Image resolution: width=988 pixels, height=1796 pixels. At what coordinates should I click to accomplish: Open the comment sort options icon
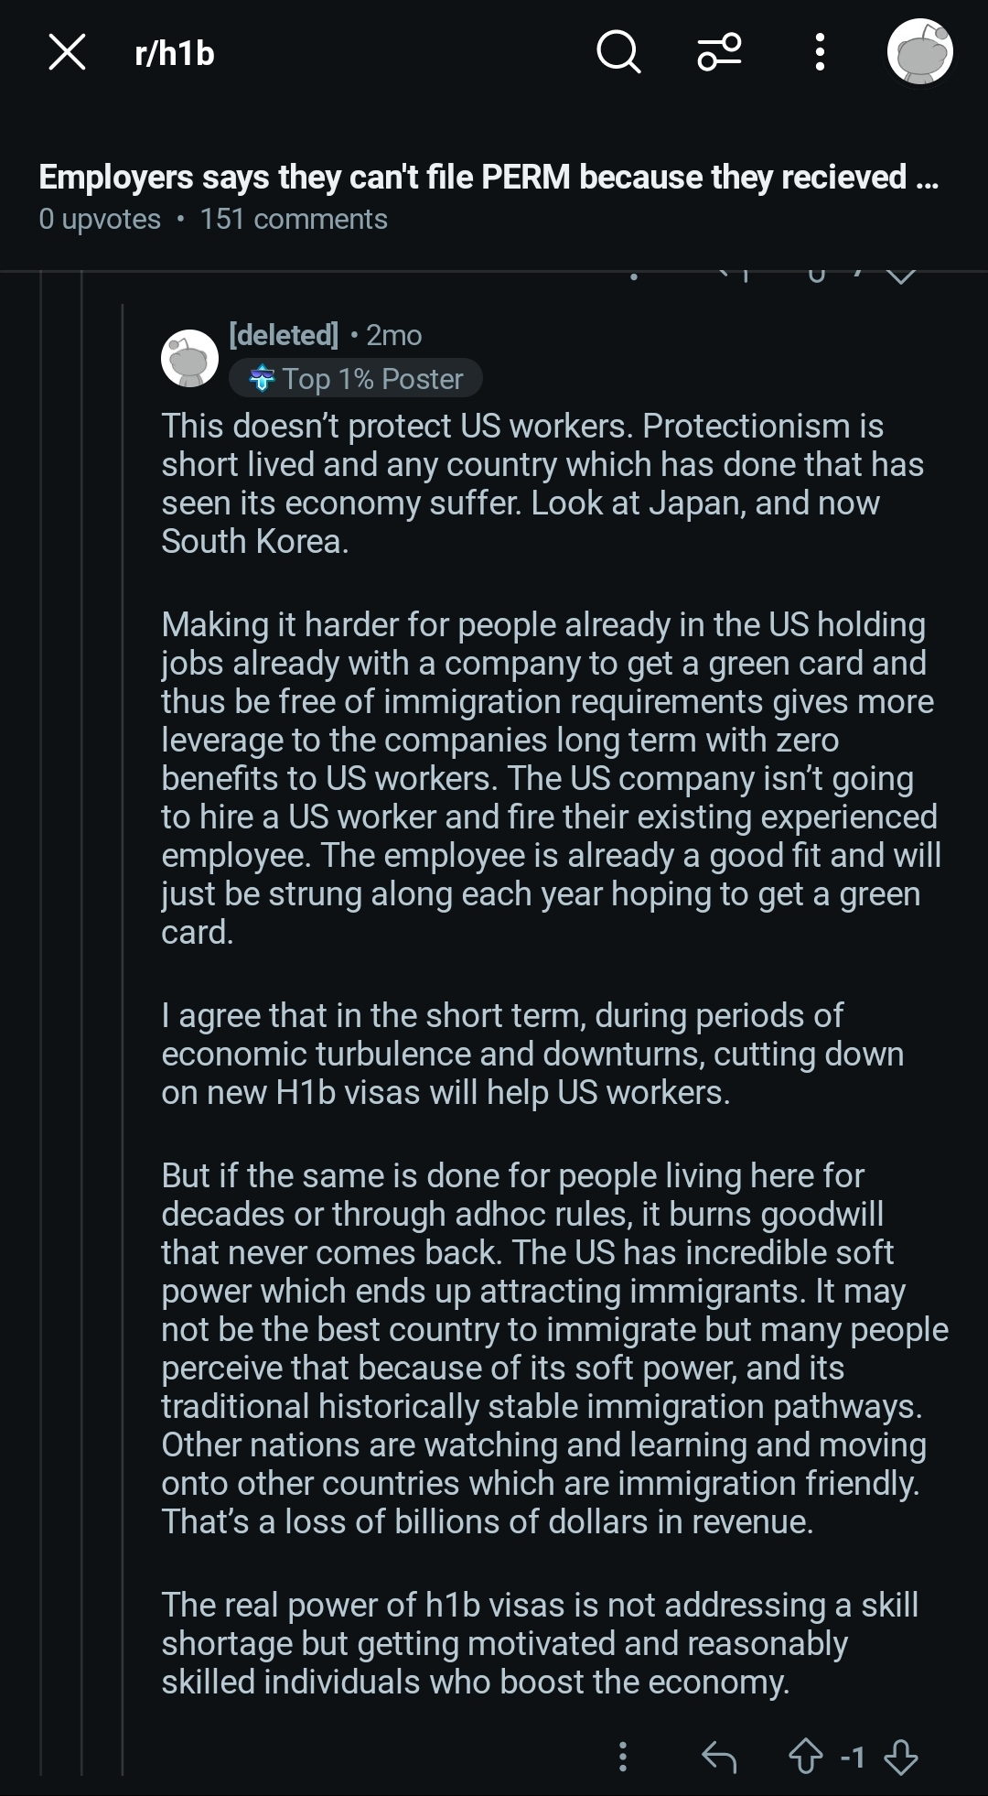719,52
